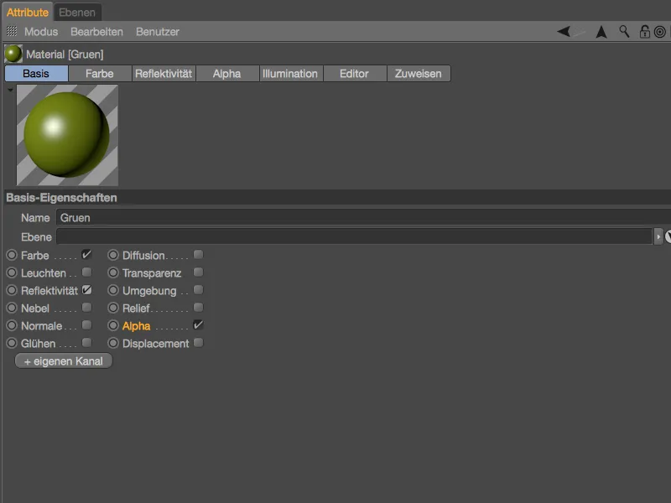Click the animation dot beside Glühen

pos(12,343)
